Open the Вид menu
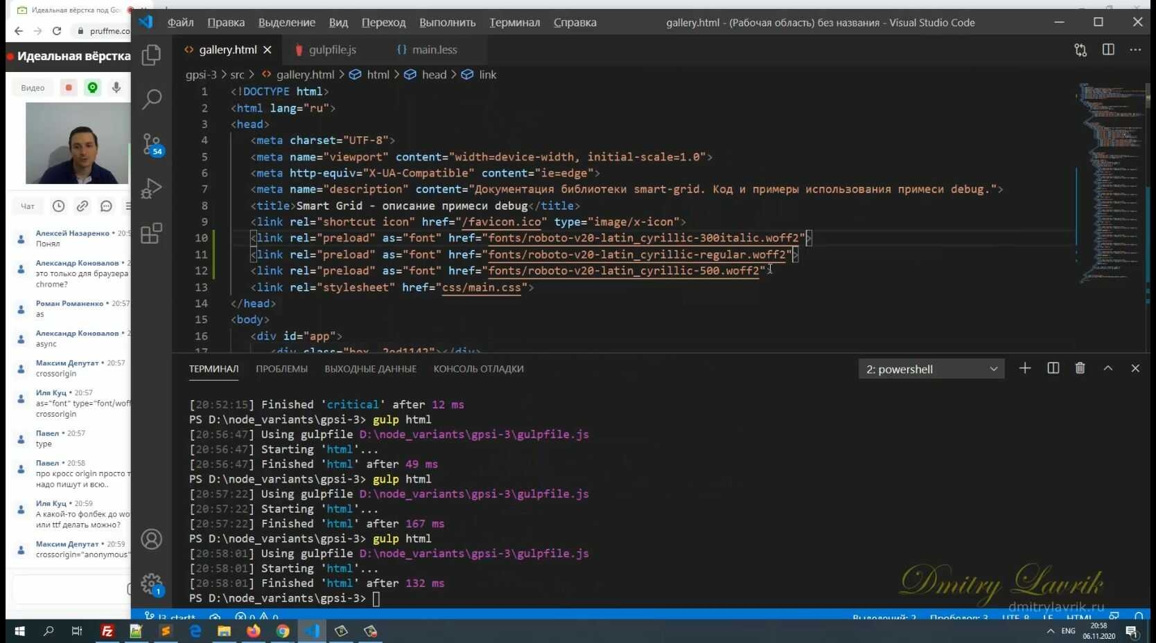Viewport: 1156px width, 643px height. tap(338, 22)
